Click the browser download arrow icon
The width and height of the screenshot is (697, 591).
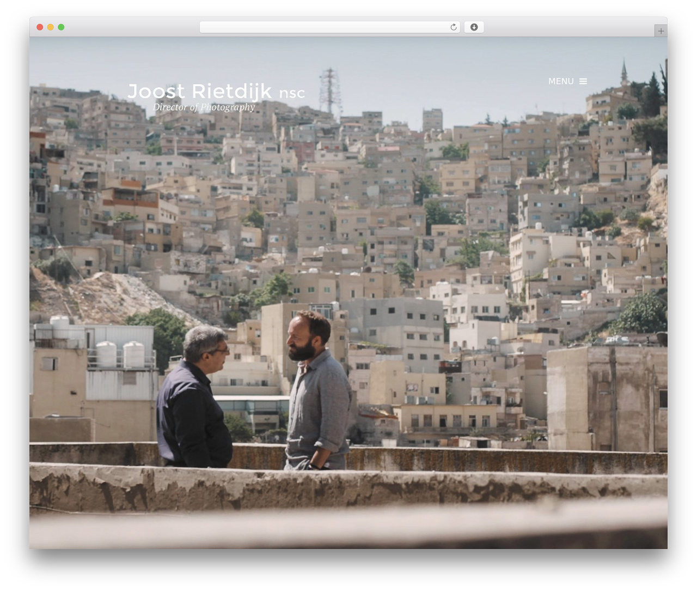474,27
